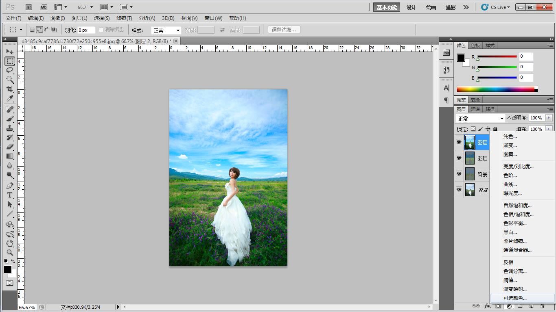Image resolution: width=556 pixels, height=312 pixels.
Task: Select the Hand tool
Action: click(x=10, y=243)
